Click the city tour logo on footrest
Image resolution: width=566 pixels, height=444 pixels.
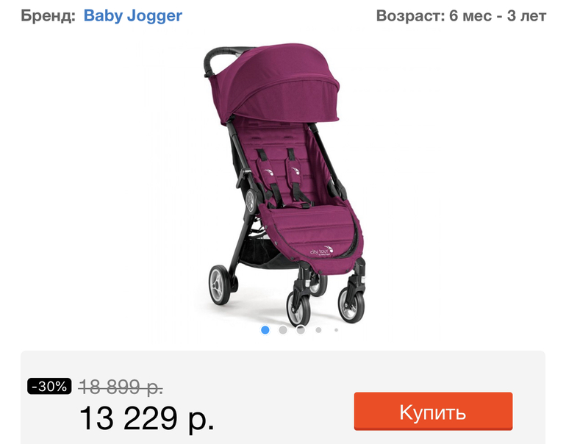pos(322,251)
